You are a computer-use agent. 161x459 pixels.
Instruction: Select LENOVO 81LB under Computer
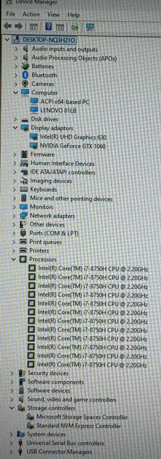(x=58, y=110)
